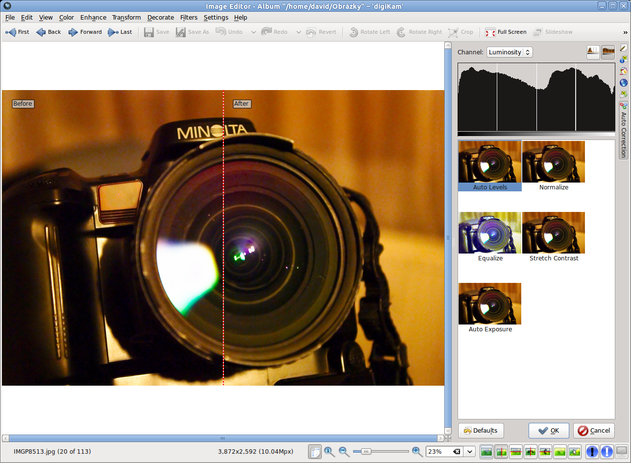Select the Stretch Contrast correction thumbnail

click(x=554, y=237)
